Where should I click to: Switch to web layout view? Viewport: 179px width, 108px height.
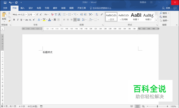tap(143, 106)
